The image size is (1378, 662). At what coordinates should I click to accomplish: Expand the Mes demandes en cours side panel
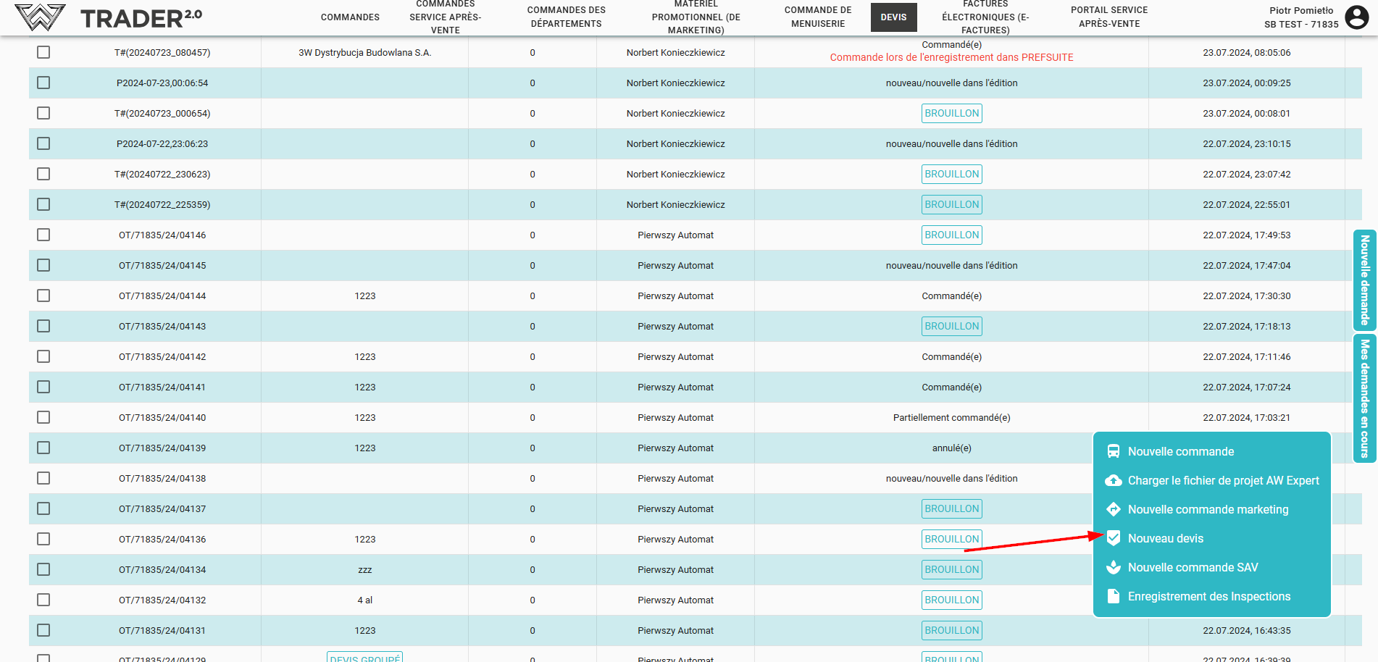click(1364, 398)
